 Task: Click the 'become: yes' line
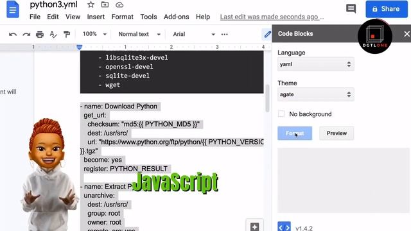(x=103, y=160)
